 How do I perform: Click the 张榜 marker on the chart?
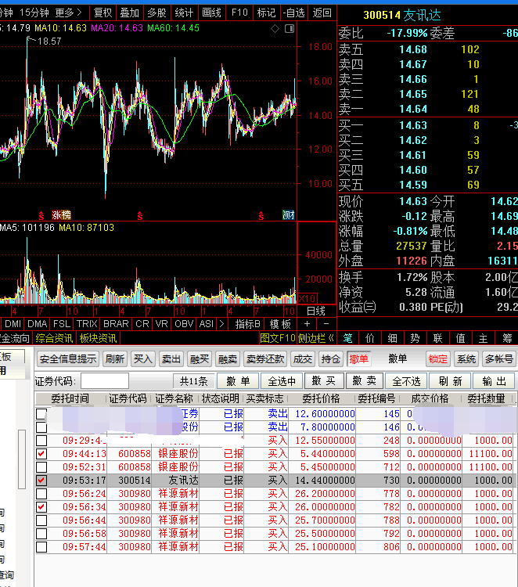pyautogui.click(x=61, y=215)
